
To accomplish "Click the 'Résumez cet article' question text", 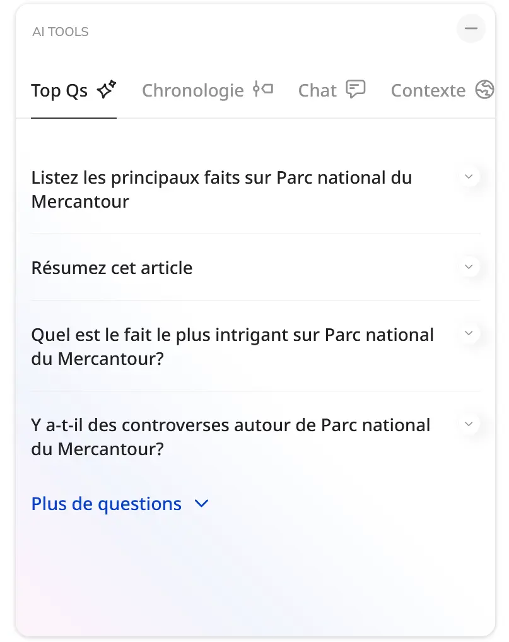I will pyautogui.click(x=112, y=268).
